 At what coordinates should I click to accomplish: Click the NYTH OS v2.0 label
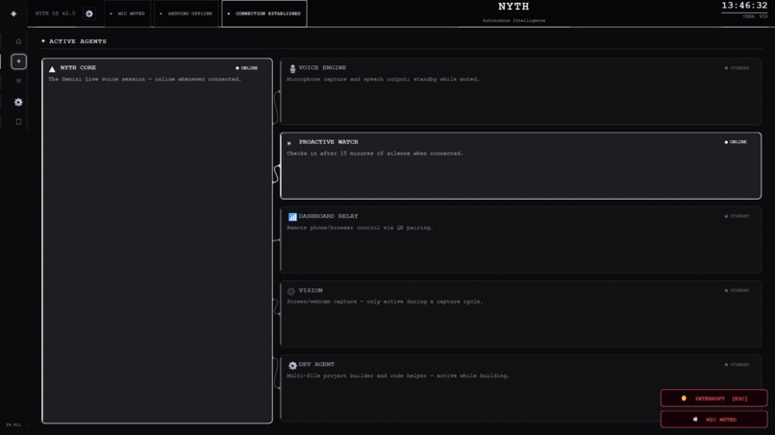[55, 13]
